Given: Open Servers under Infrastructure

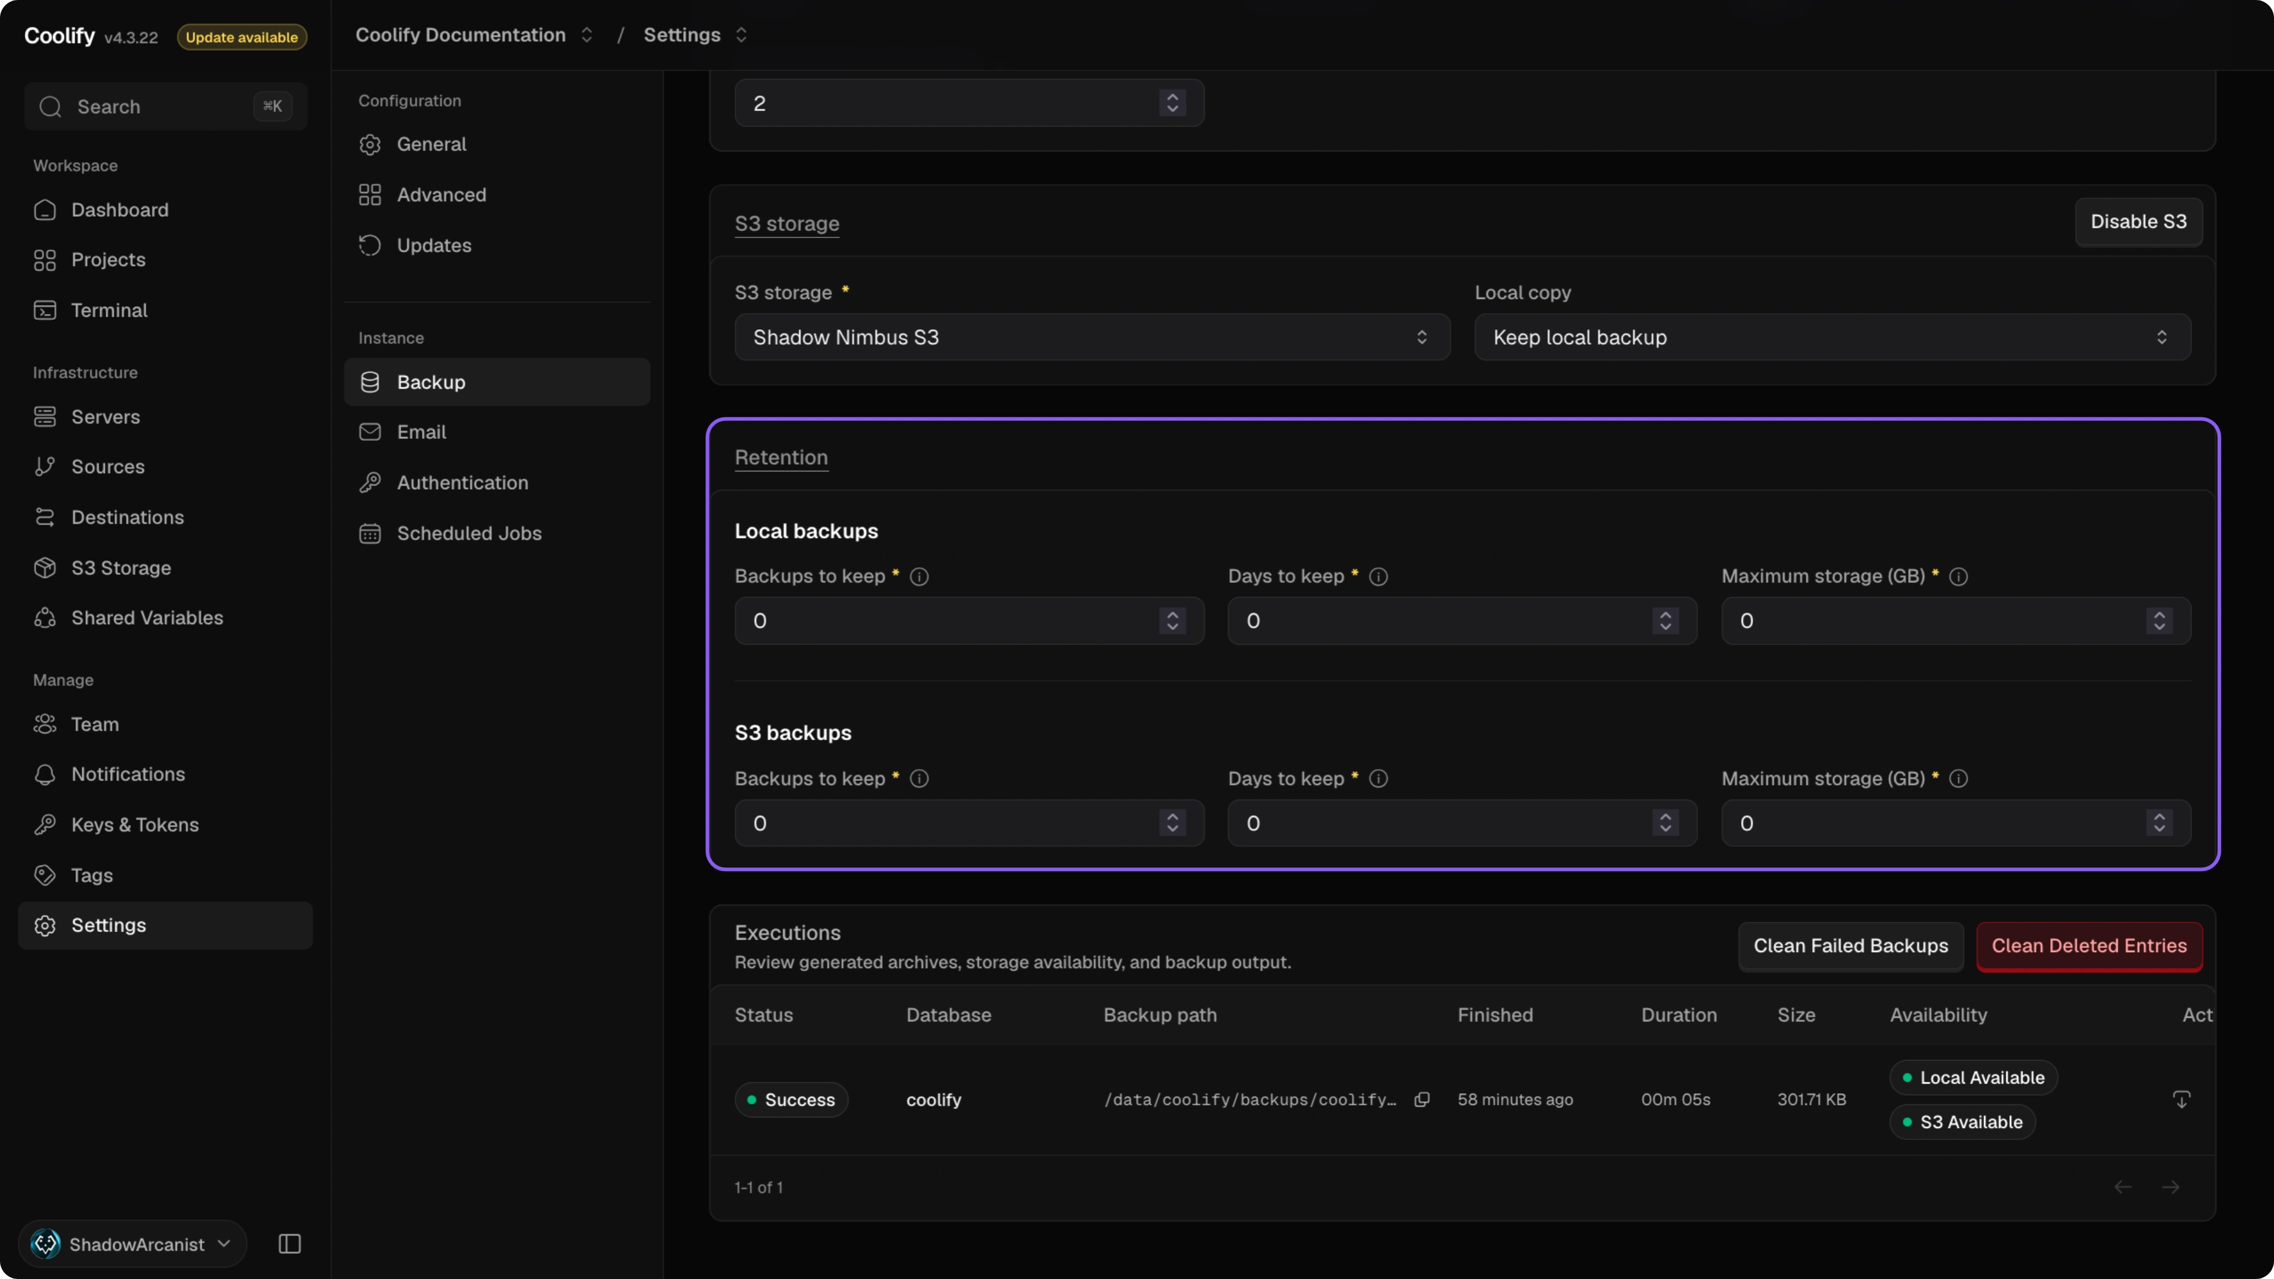Looking at the screenshot, I should (166, 417).
